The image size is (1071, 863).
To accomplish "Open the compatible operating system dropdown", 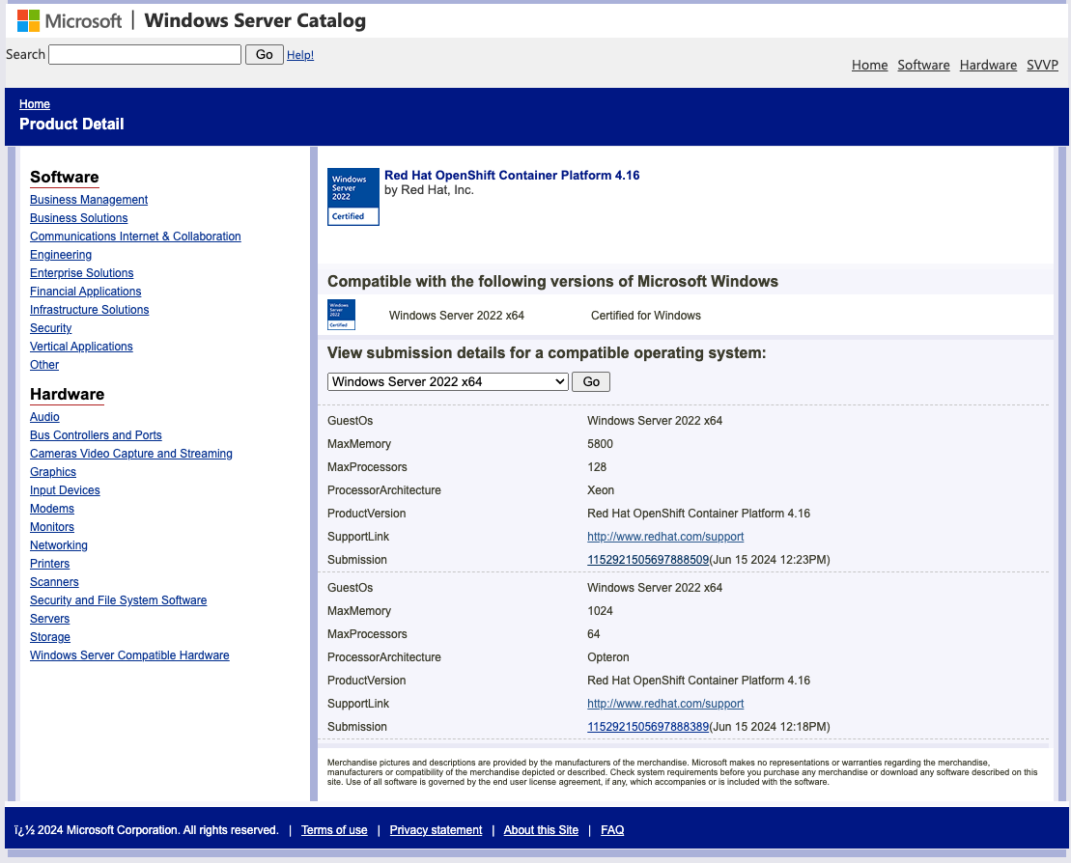I will [x=448, y=381].
